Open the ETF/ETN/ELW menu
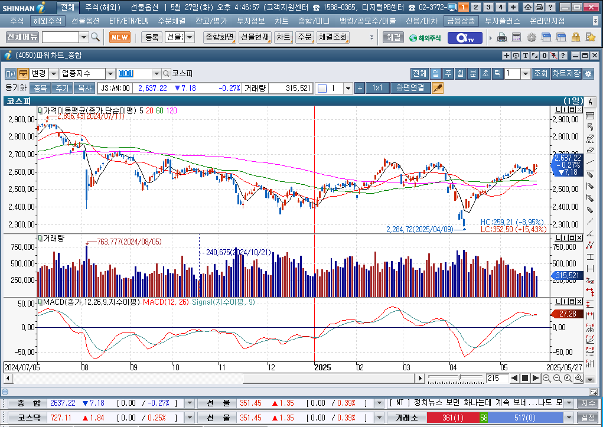The width and height of the screenshot is (603, 427). [x=128, y=21]
